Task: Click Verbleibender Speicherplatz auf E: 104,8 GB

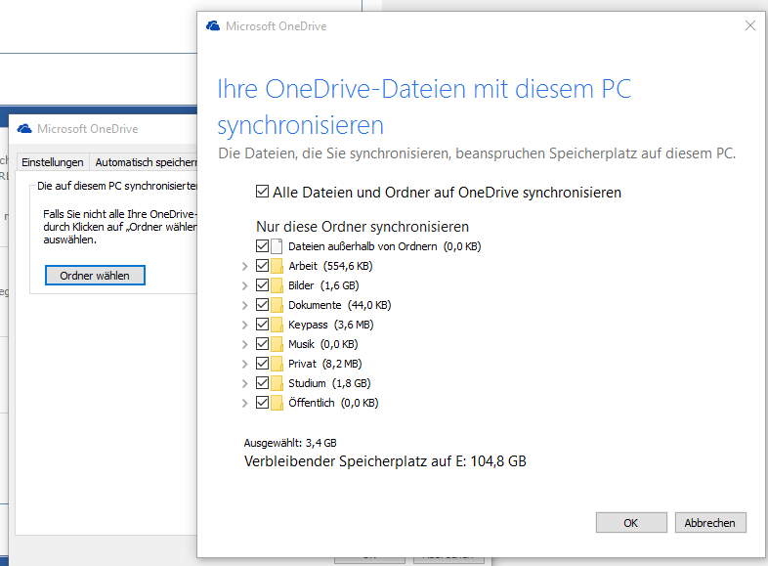Action: 385,461
